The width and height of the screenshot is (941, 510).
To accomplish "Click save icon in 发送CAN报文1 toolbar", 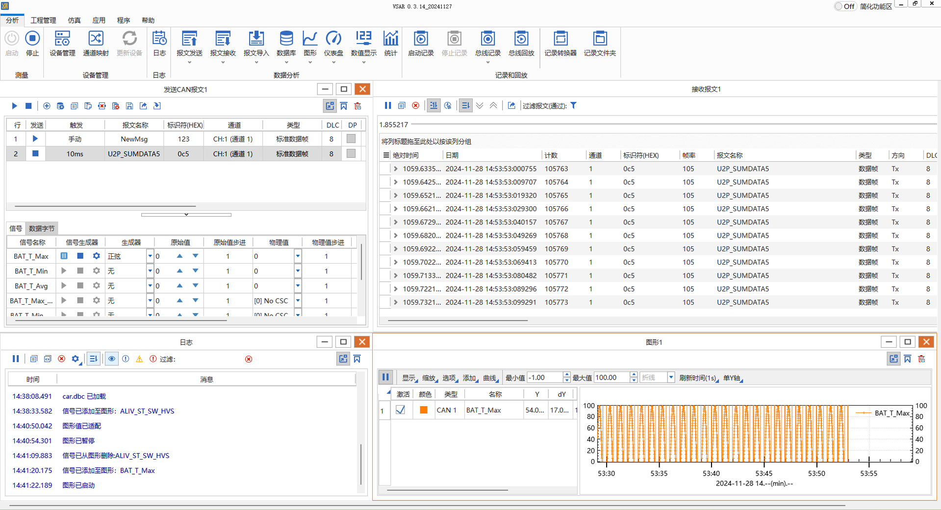I will click(129, 106).
